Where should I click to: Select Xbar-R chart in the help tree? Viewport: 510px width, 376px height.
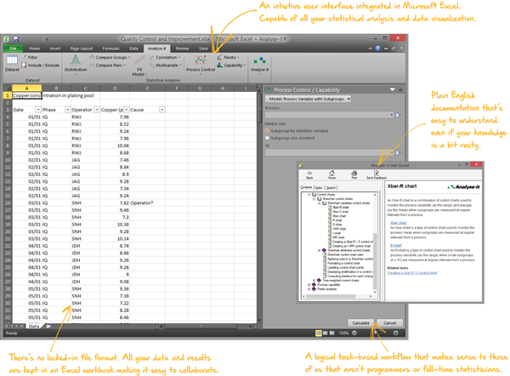[x=341, y=207]
